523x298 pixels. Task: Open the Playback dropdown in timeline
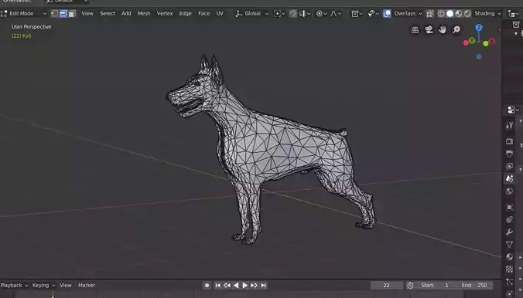pos(14,286)
